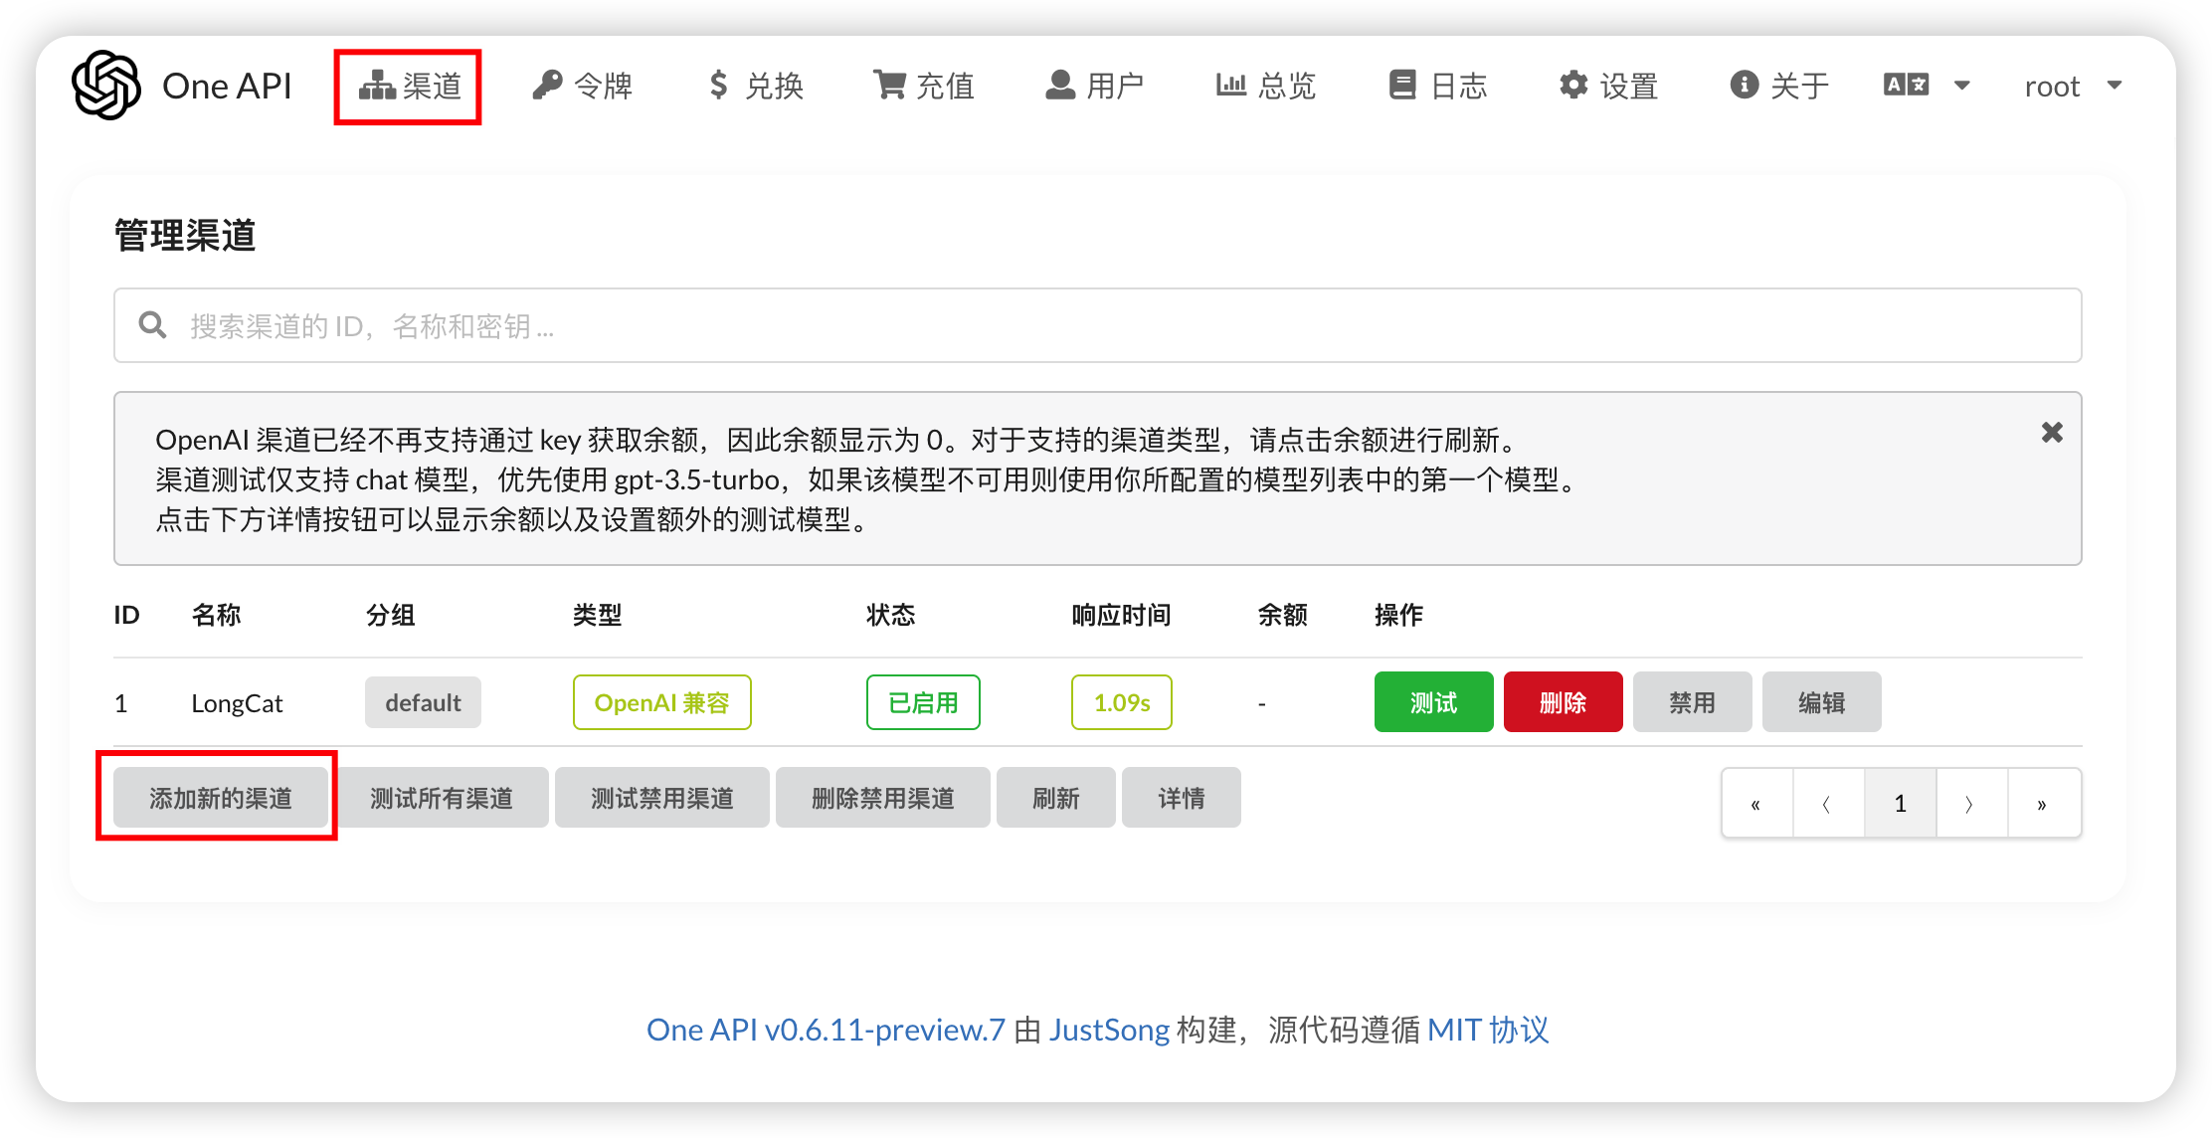Open the 令牌 tokens key icon tab

(583, 87)
